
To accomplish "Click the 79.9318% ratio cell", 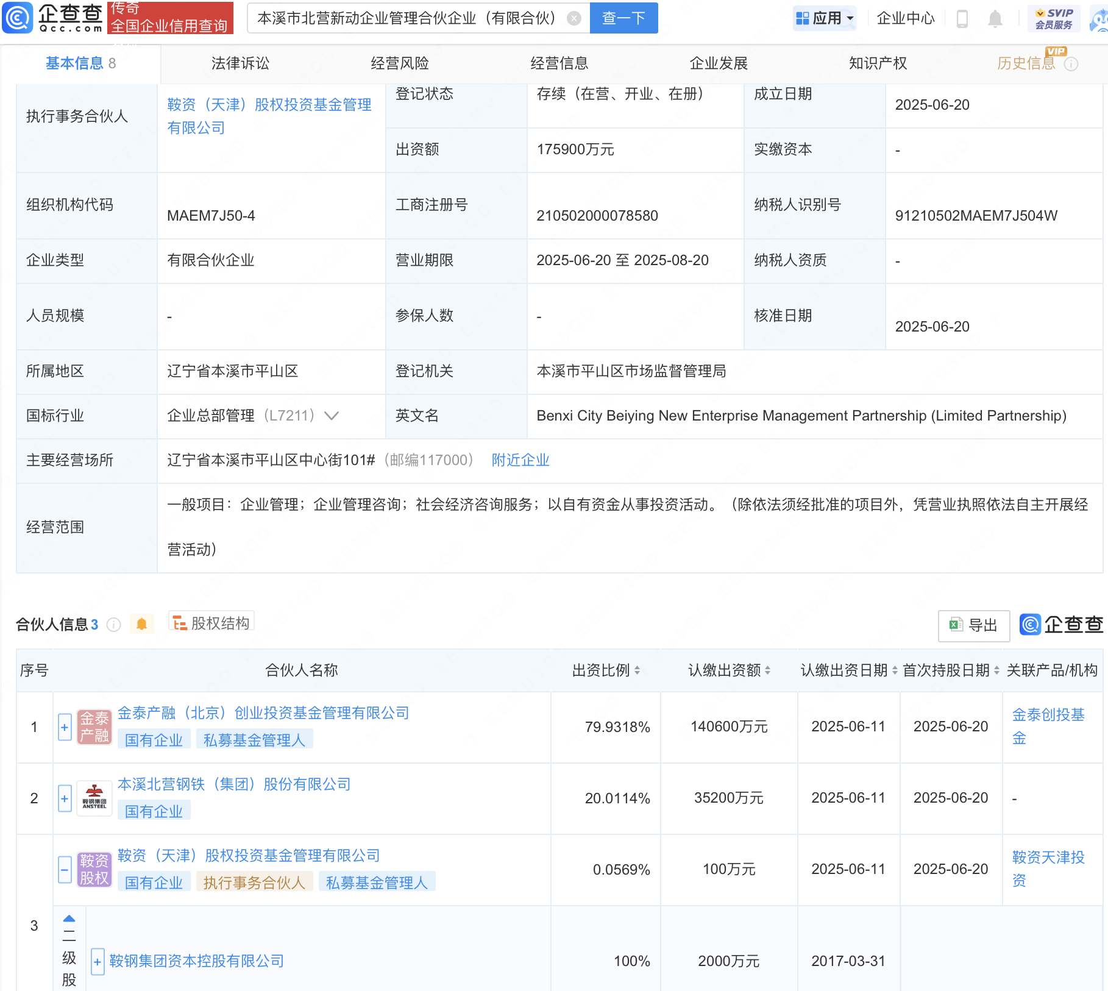I will pyautogui.click(x=617, y=727).
